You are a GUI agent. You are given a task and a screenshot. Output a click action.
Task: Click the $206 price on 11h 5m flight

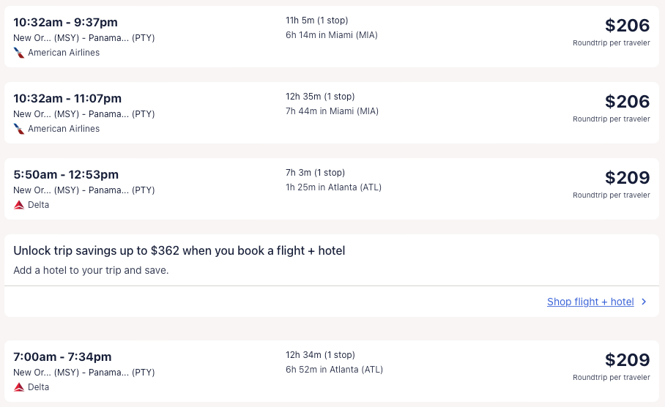coord(627,26)
